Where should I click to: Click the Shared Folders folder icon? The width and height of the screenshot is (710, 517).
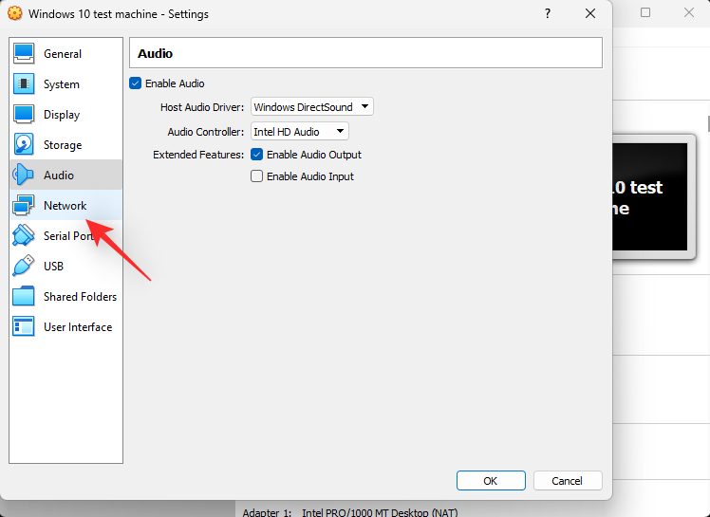(24, 297)
